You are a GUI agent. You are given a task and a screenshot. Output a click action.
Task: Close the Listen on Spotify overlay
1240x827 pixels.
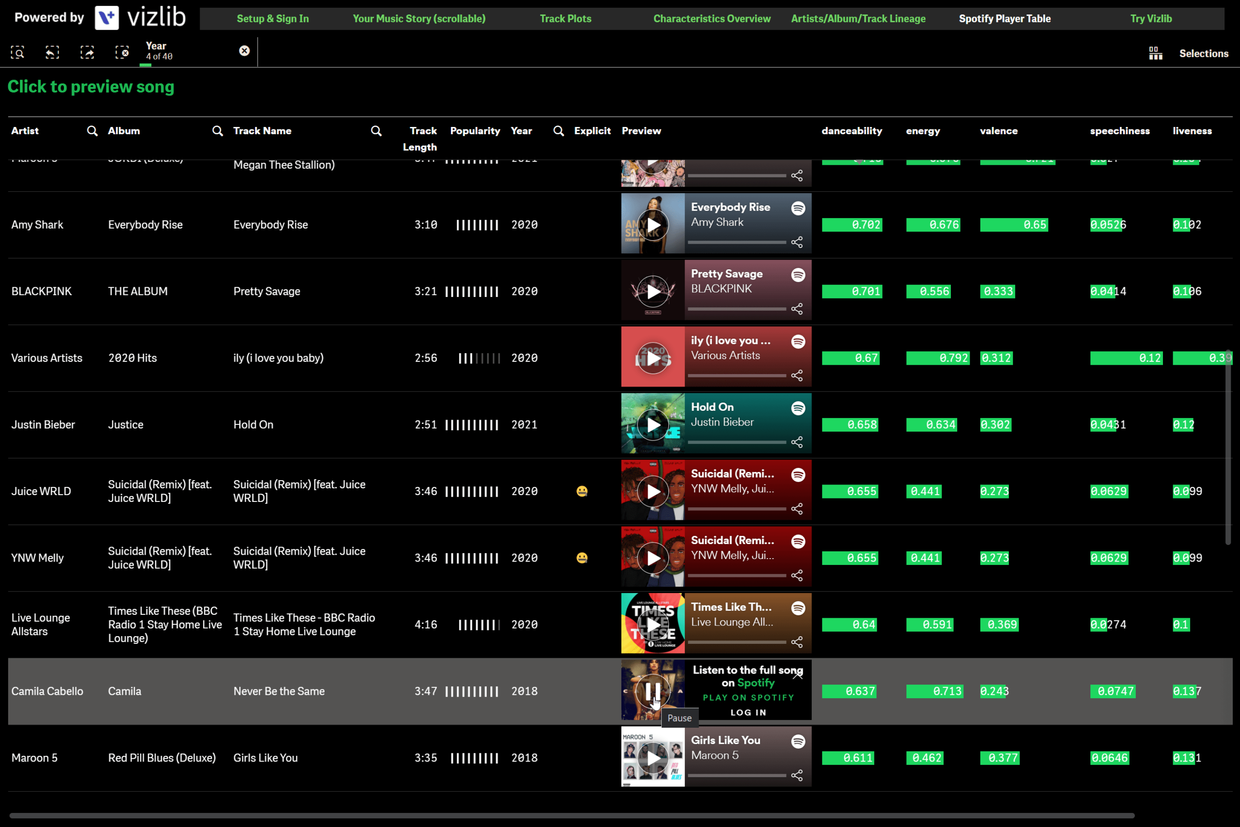click(798, 674)
